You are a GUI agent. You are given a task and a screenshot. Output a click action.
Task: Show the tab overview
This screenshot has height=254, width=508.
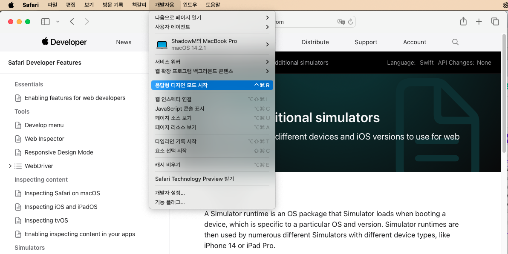click(x=495, y=21)
